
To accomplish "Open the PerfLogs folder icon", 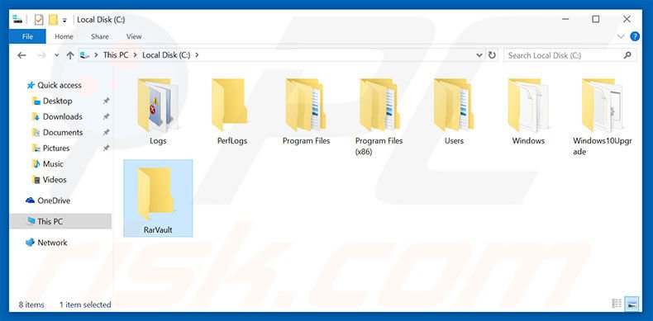I will [230, 105].
